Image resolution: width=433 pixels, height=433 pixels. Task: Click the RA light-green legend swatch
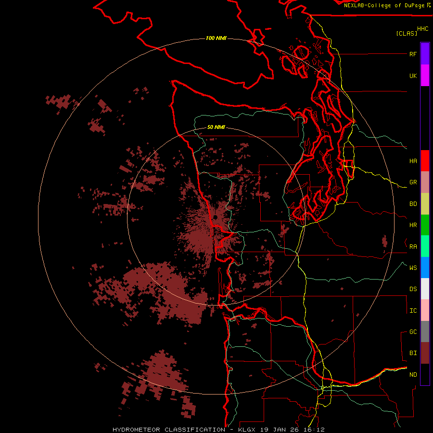pos(425,246)
